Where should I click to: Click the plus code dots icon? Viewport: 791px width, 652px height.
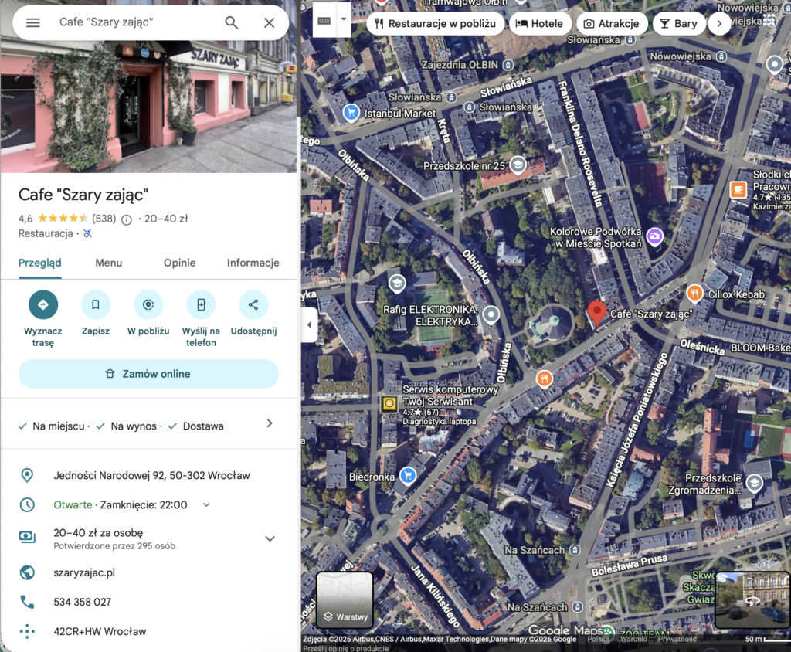click(x=27, y=631)
